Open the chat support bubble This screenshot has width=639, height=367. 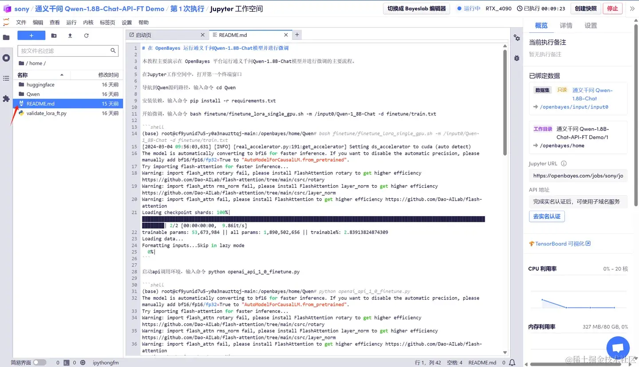pyautogui.click(x=618, y=347)
